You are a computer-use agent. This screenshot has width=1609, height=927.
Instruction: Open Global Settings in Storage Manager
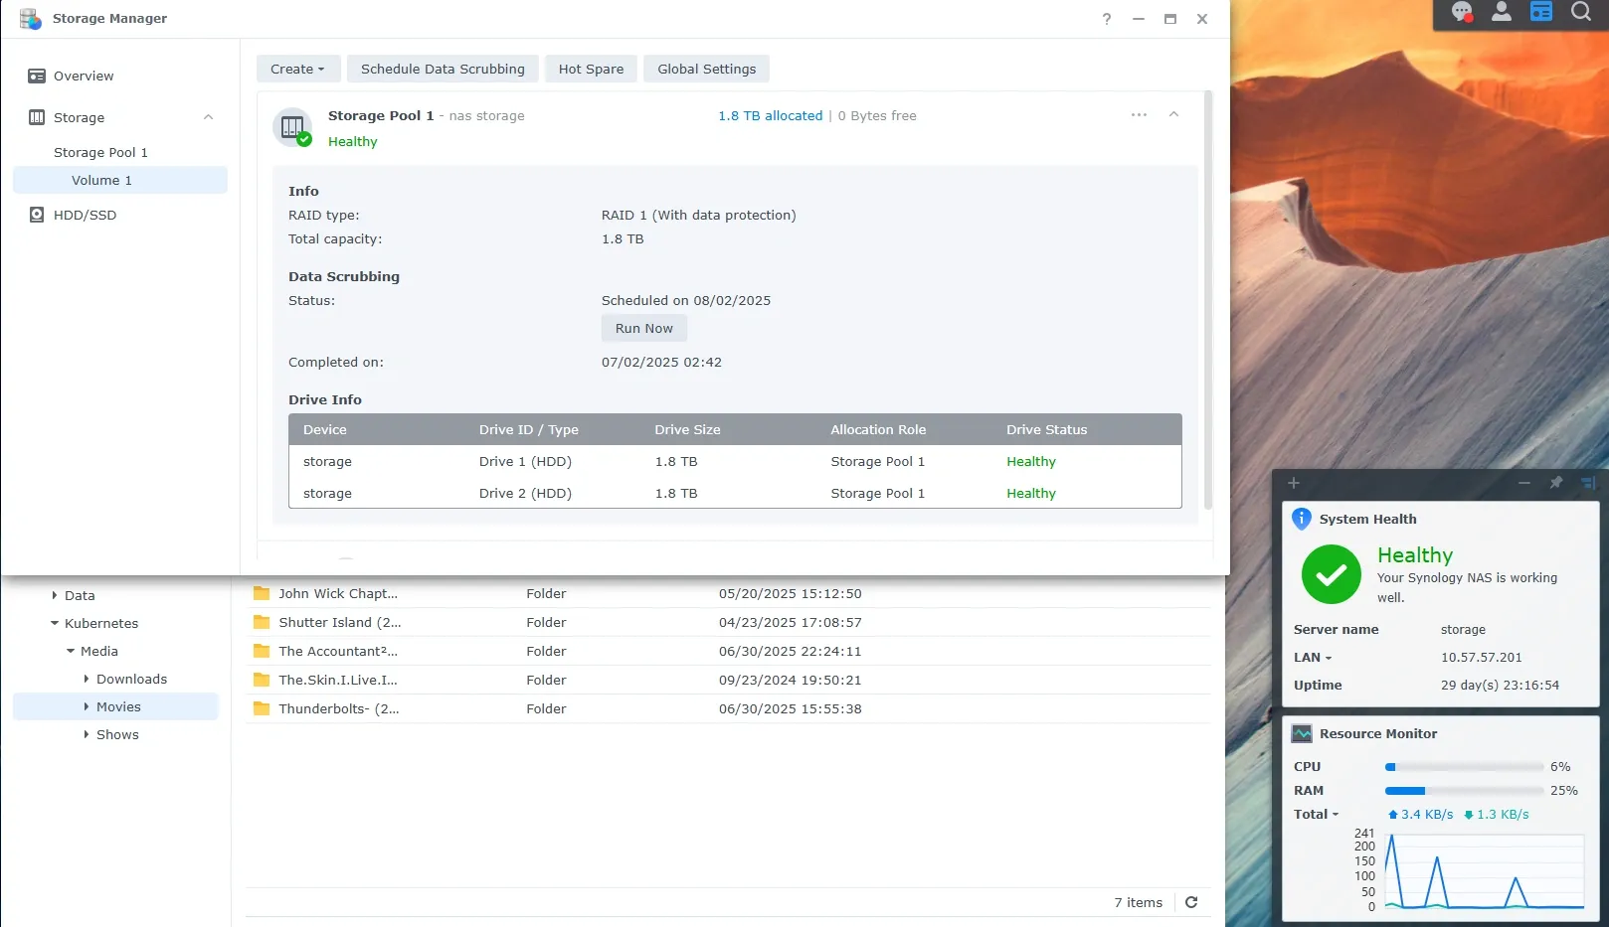(706, 69)
